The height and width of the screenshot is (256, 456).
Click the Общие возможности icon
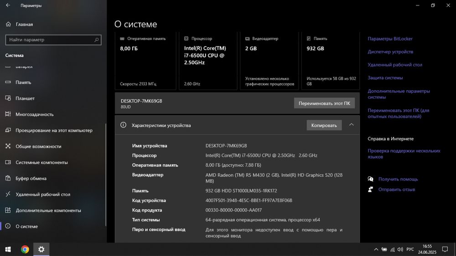coord(8,146)
